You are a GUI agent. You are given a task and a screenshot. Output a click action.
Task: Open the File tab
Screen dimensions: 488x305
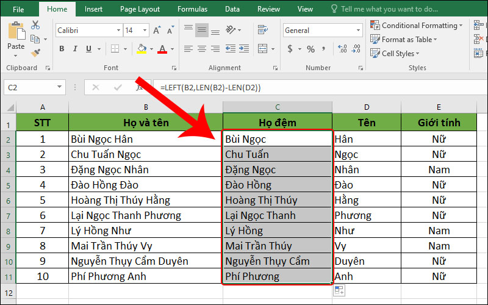18,9
